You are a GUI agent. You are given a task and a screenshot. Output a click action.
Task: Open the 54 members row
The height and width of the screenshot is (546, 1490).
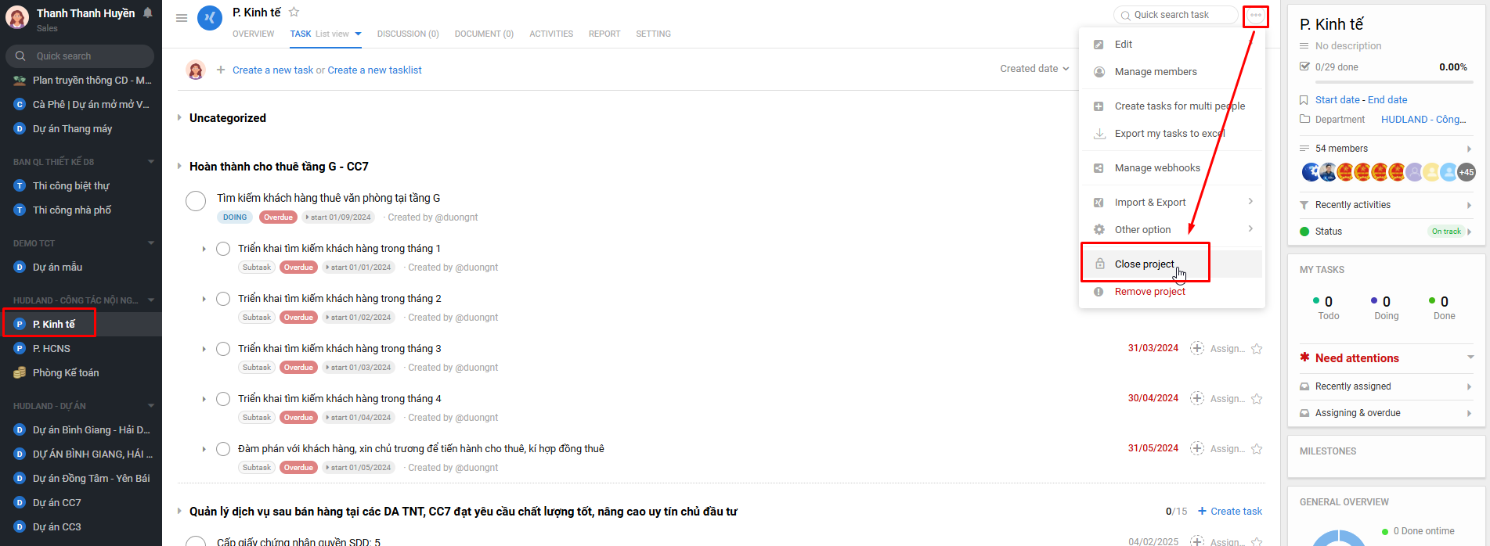(x=1386, y=149)
